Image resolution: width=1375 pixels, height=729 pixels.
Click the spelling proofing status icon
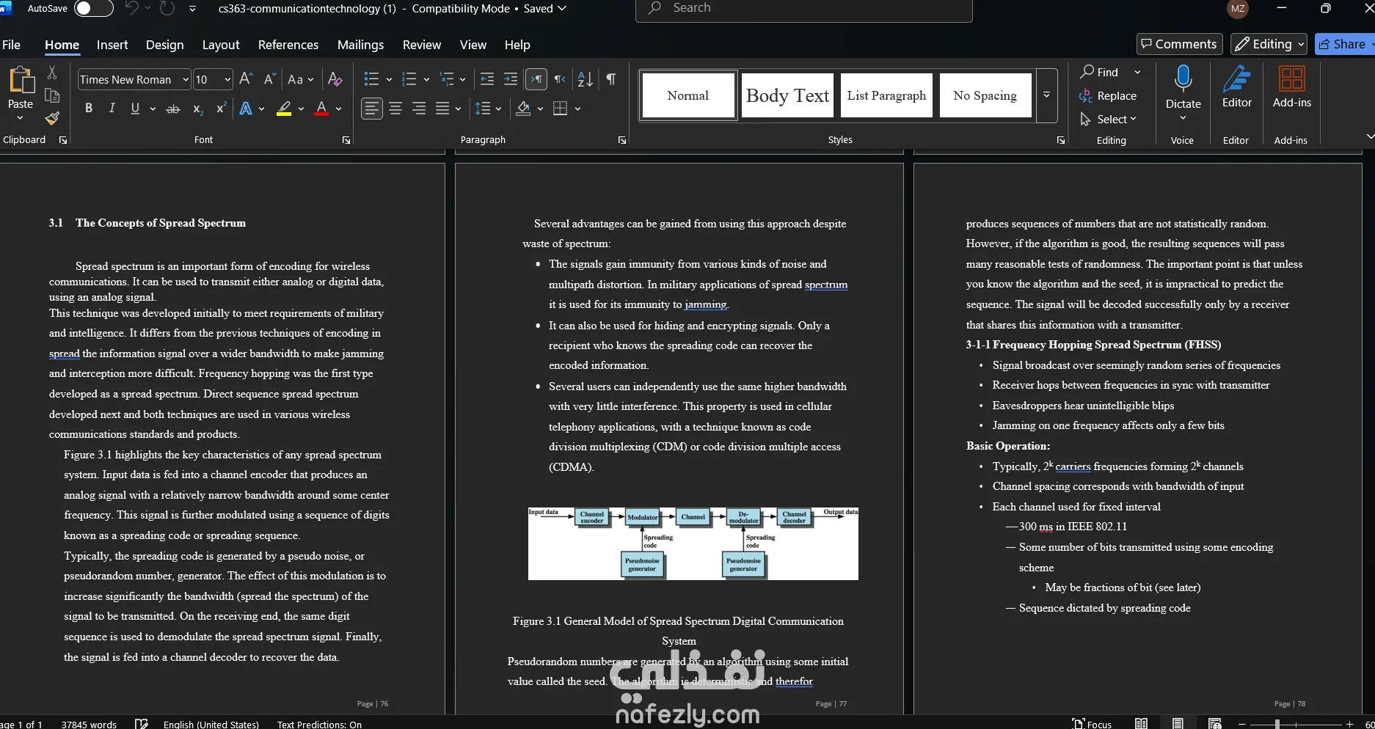click(141, 724)
